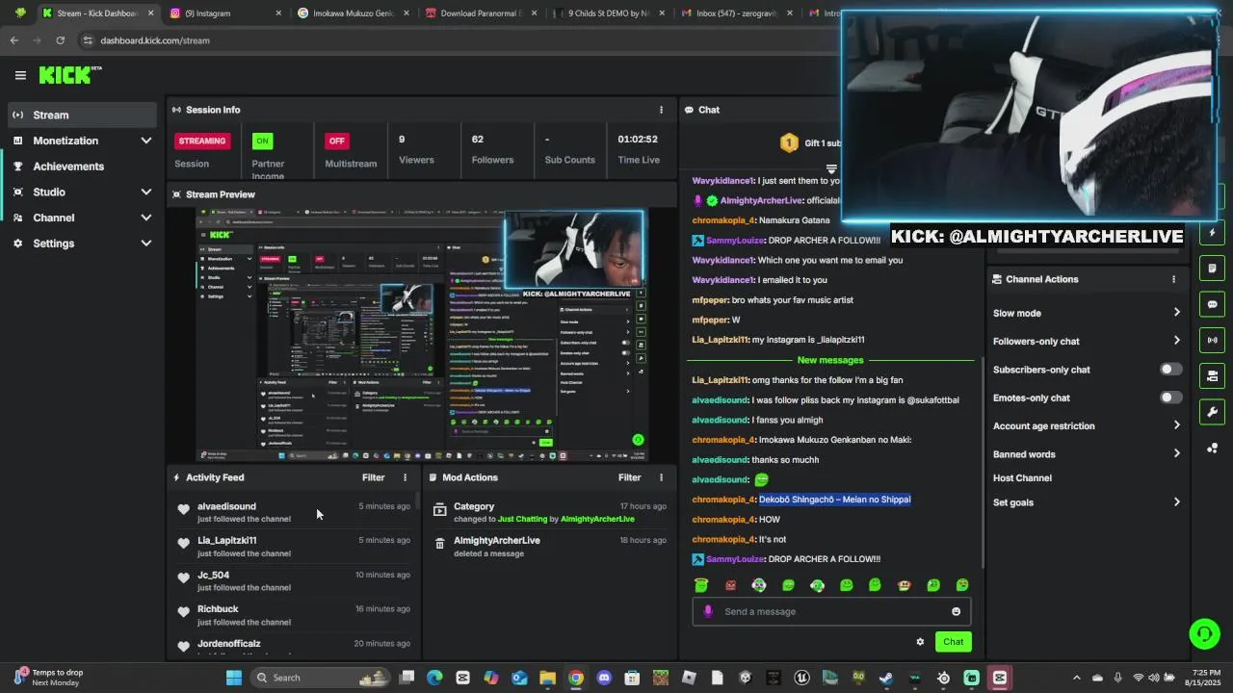Click the wrench widget icon in right sidebar

click(1212, 412)
